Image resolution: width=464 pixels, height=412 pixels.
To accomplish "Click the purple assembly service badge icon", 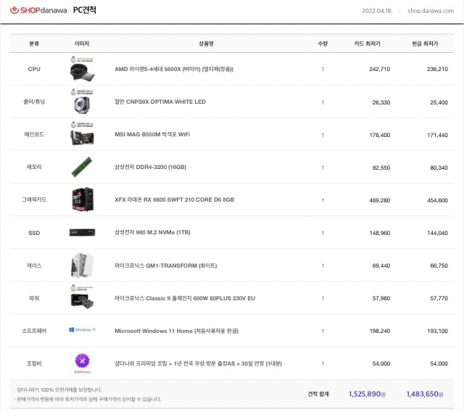I will point(82,361).
